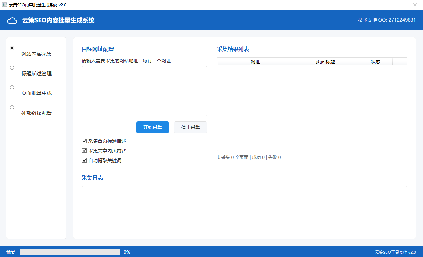Minimize the application window
423x257 pixels.
click(384, 5)
